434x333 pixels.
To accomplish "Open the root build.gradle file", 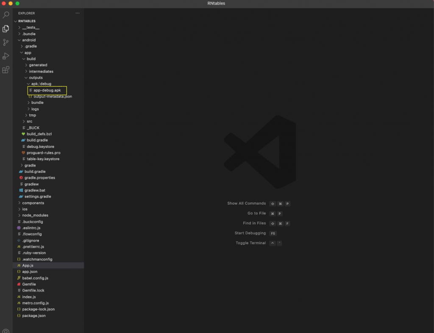I will pyautogui.click(x=35, y=171).
